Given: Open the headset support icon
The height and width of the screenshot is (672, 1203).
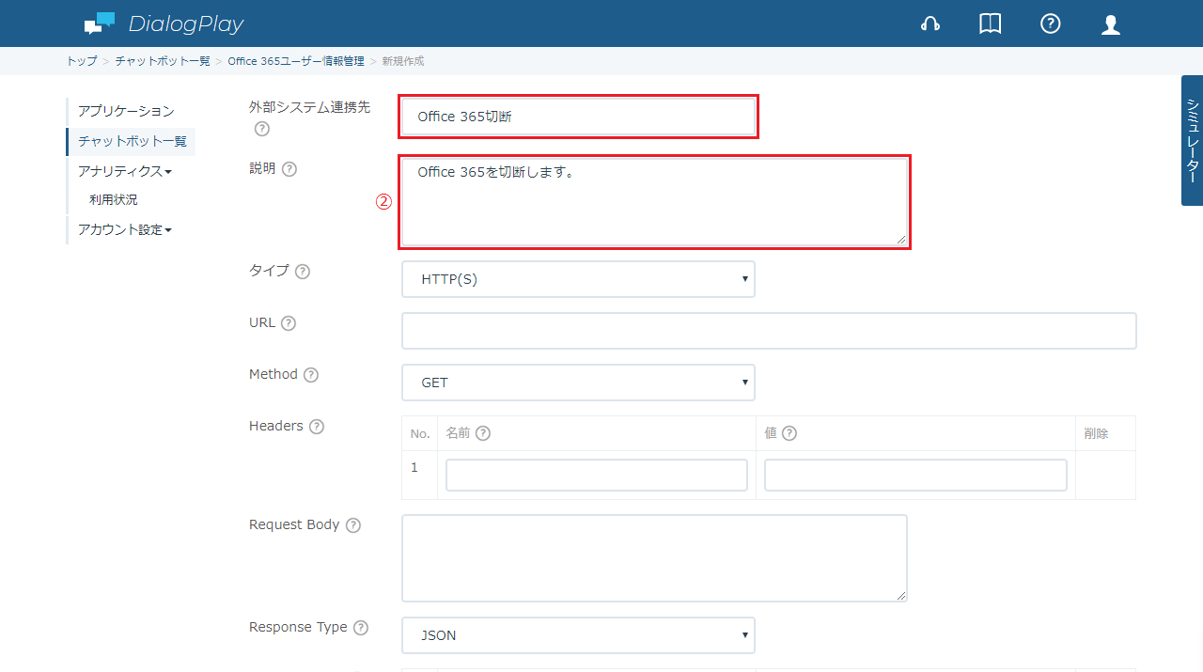Looking at the screenshot, I should (930, 24).
